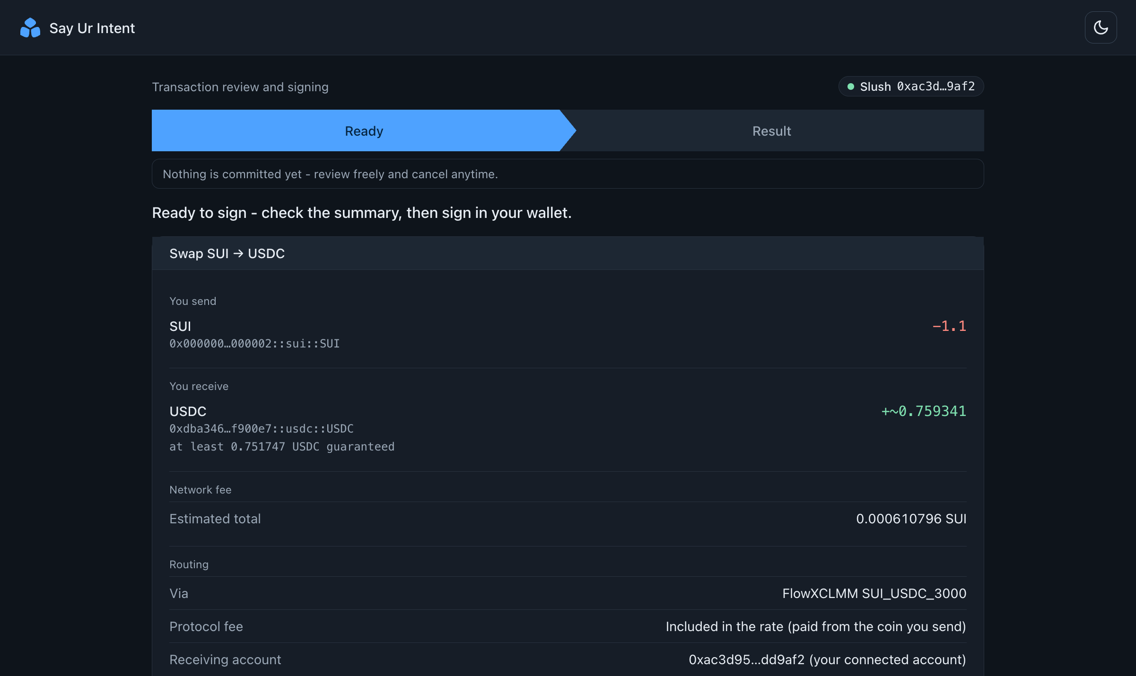Click the '0.000610796 SUI' fee value

click(911, 519)
